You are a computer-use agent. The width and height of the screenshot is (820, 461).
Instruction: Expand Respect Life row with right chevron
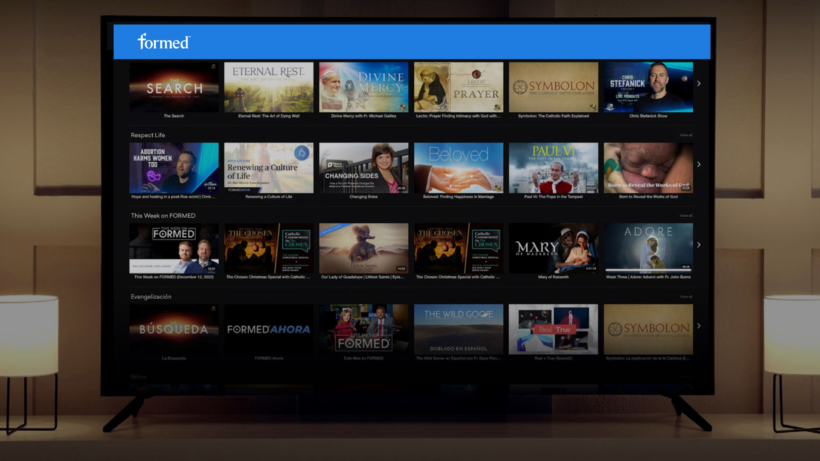(x=699, y=164)
